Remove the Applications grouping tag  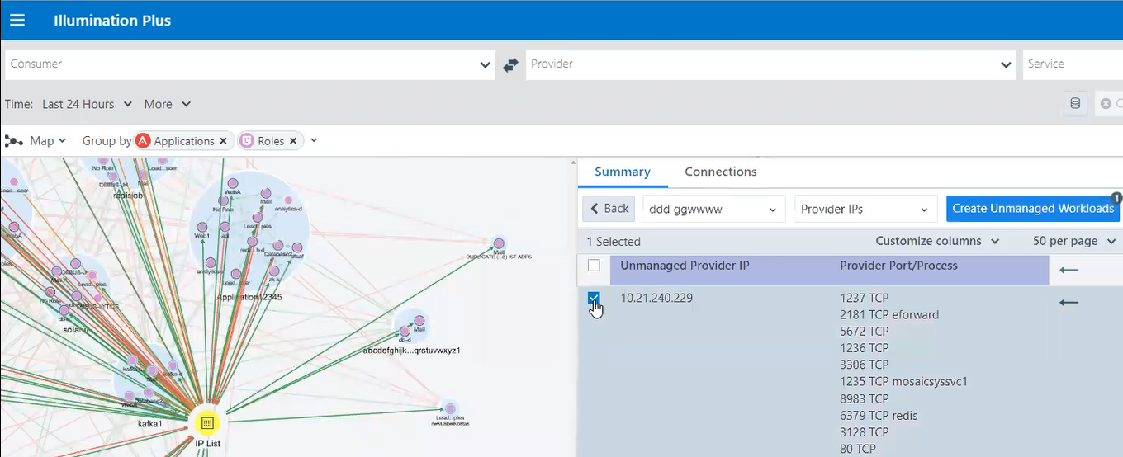point(223,141)
